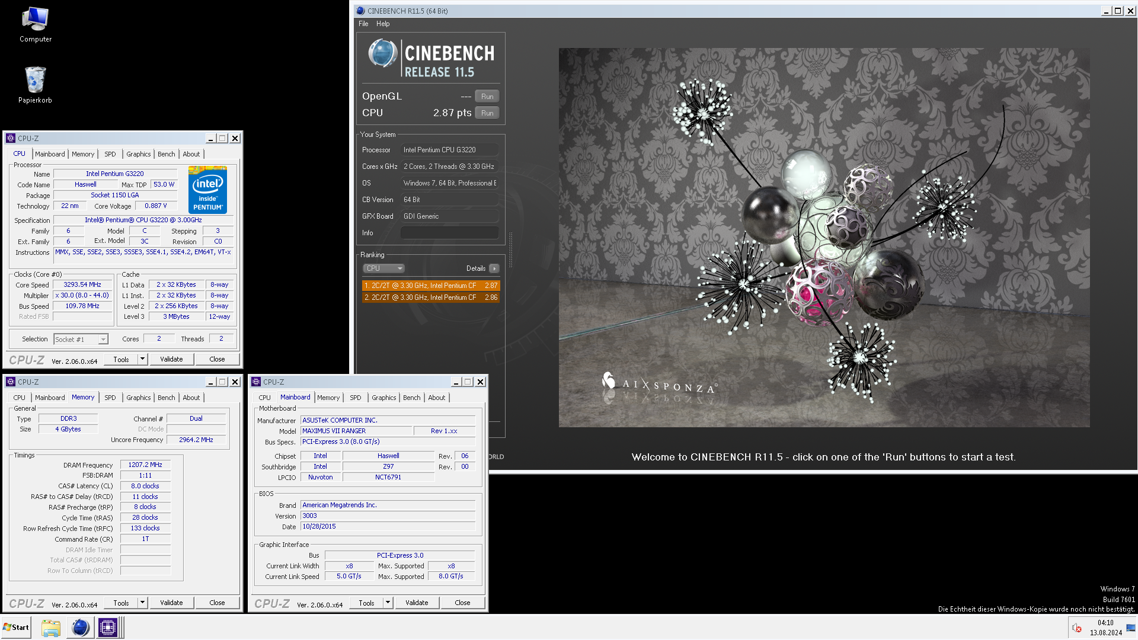Click Tools button in the Mainboard CPU-Z window
Image resolution: width=1138 pixels, height=640 pixels.
coord(366,603)
